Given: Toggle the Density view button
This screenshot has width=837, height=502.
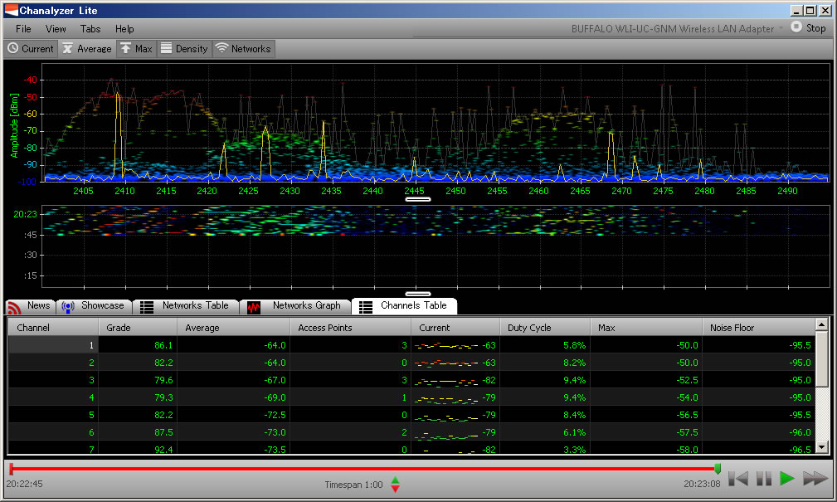Looking at the screenshot, I should tap(184, 49).
